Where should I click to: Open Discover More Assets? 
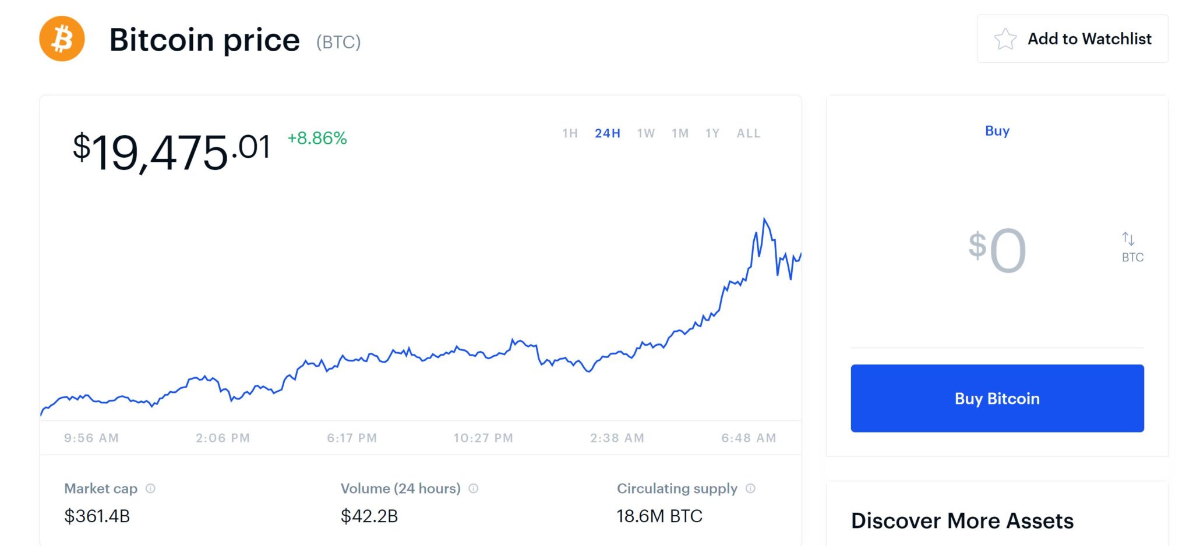click(962, 520)
